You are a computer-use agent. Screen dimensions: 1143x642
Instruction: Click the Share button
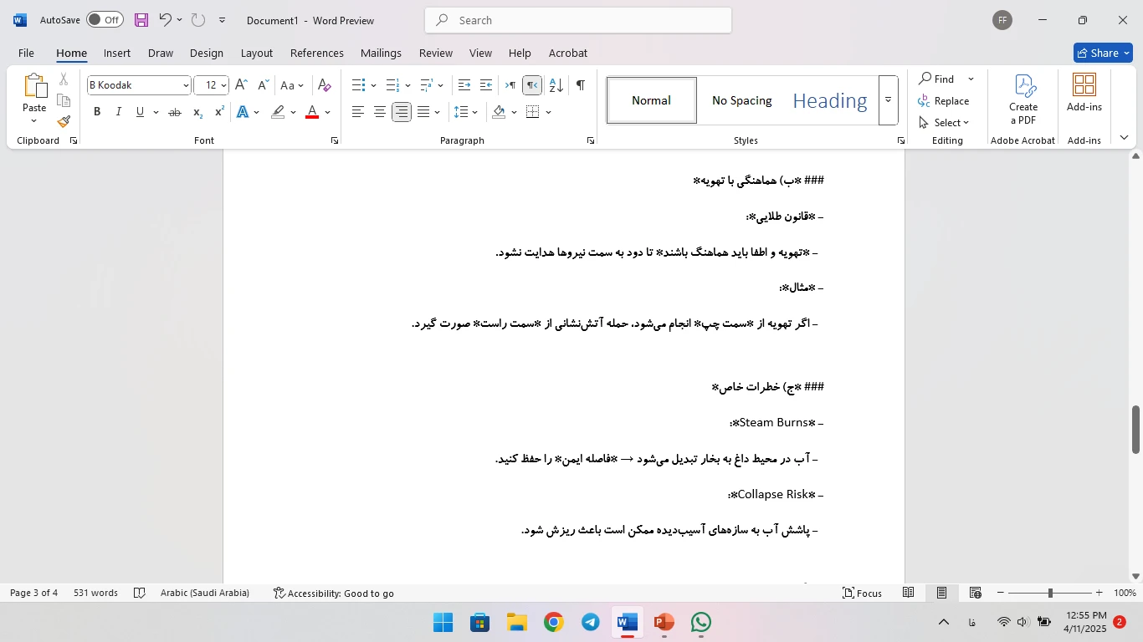pos(1103,53)
